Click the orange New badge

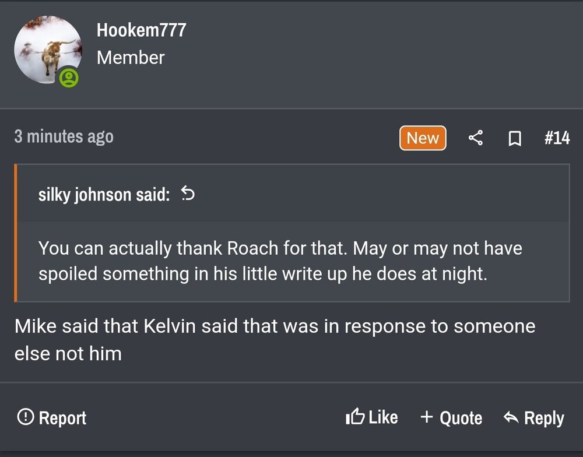click(x=423, y=138)
